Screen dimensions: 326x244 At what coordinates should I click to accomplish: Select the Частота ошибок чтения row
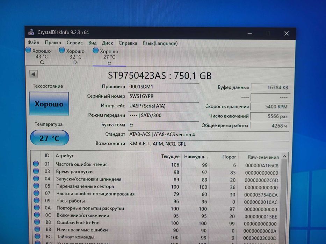(x=156, y=165)
